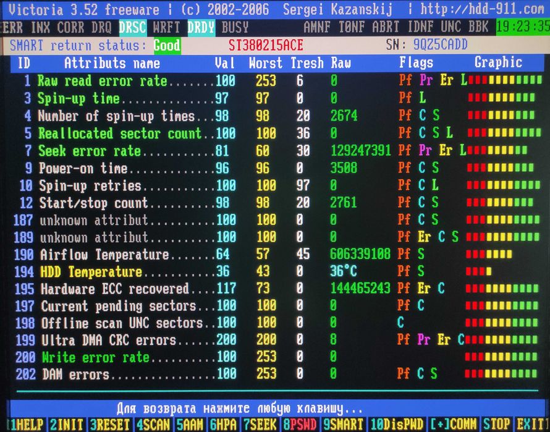The image size is (550, 432).
Task: Click the INX status indicator
Action: click(40, 27)
